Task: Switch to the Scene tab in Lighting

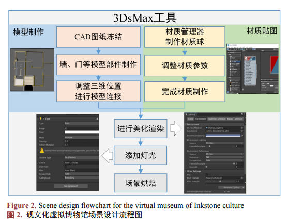Action: [x=190, y=119]
